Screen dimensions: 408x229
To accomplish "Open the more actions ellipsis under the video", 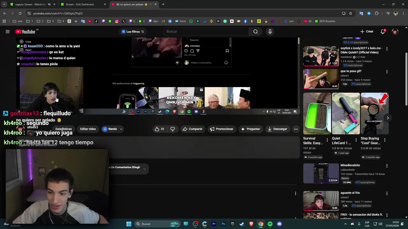I will point(296,129).
